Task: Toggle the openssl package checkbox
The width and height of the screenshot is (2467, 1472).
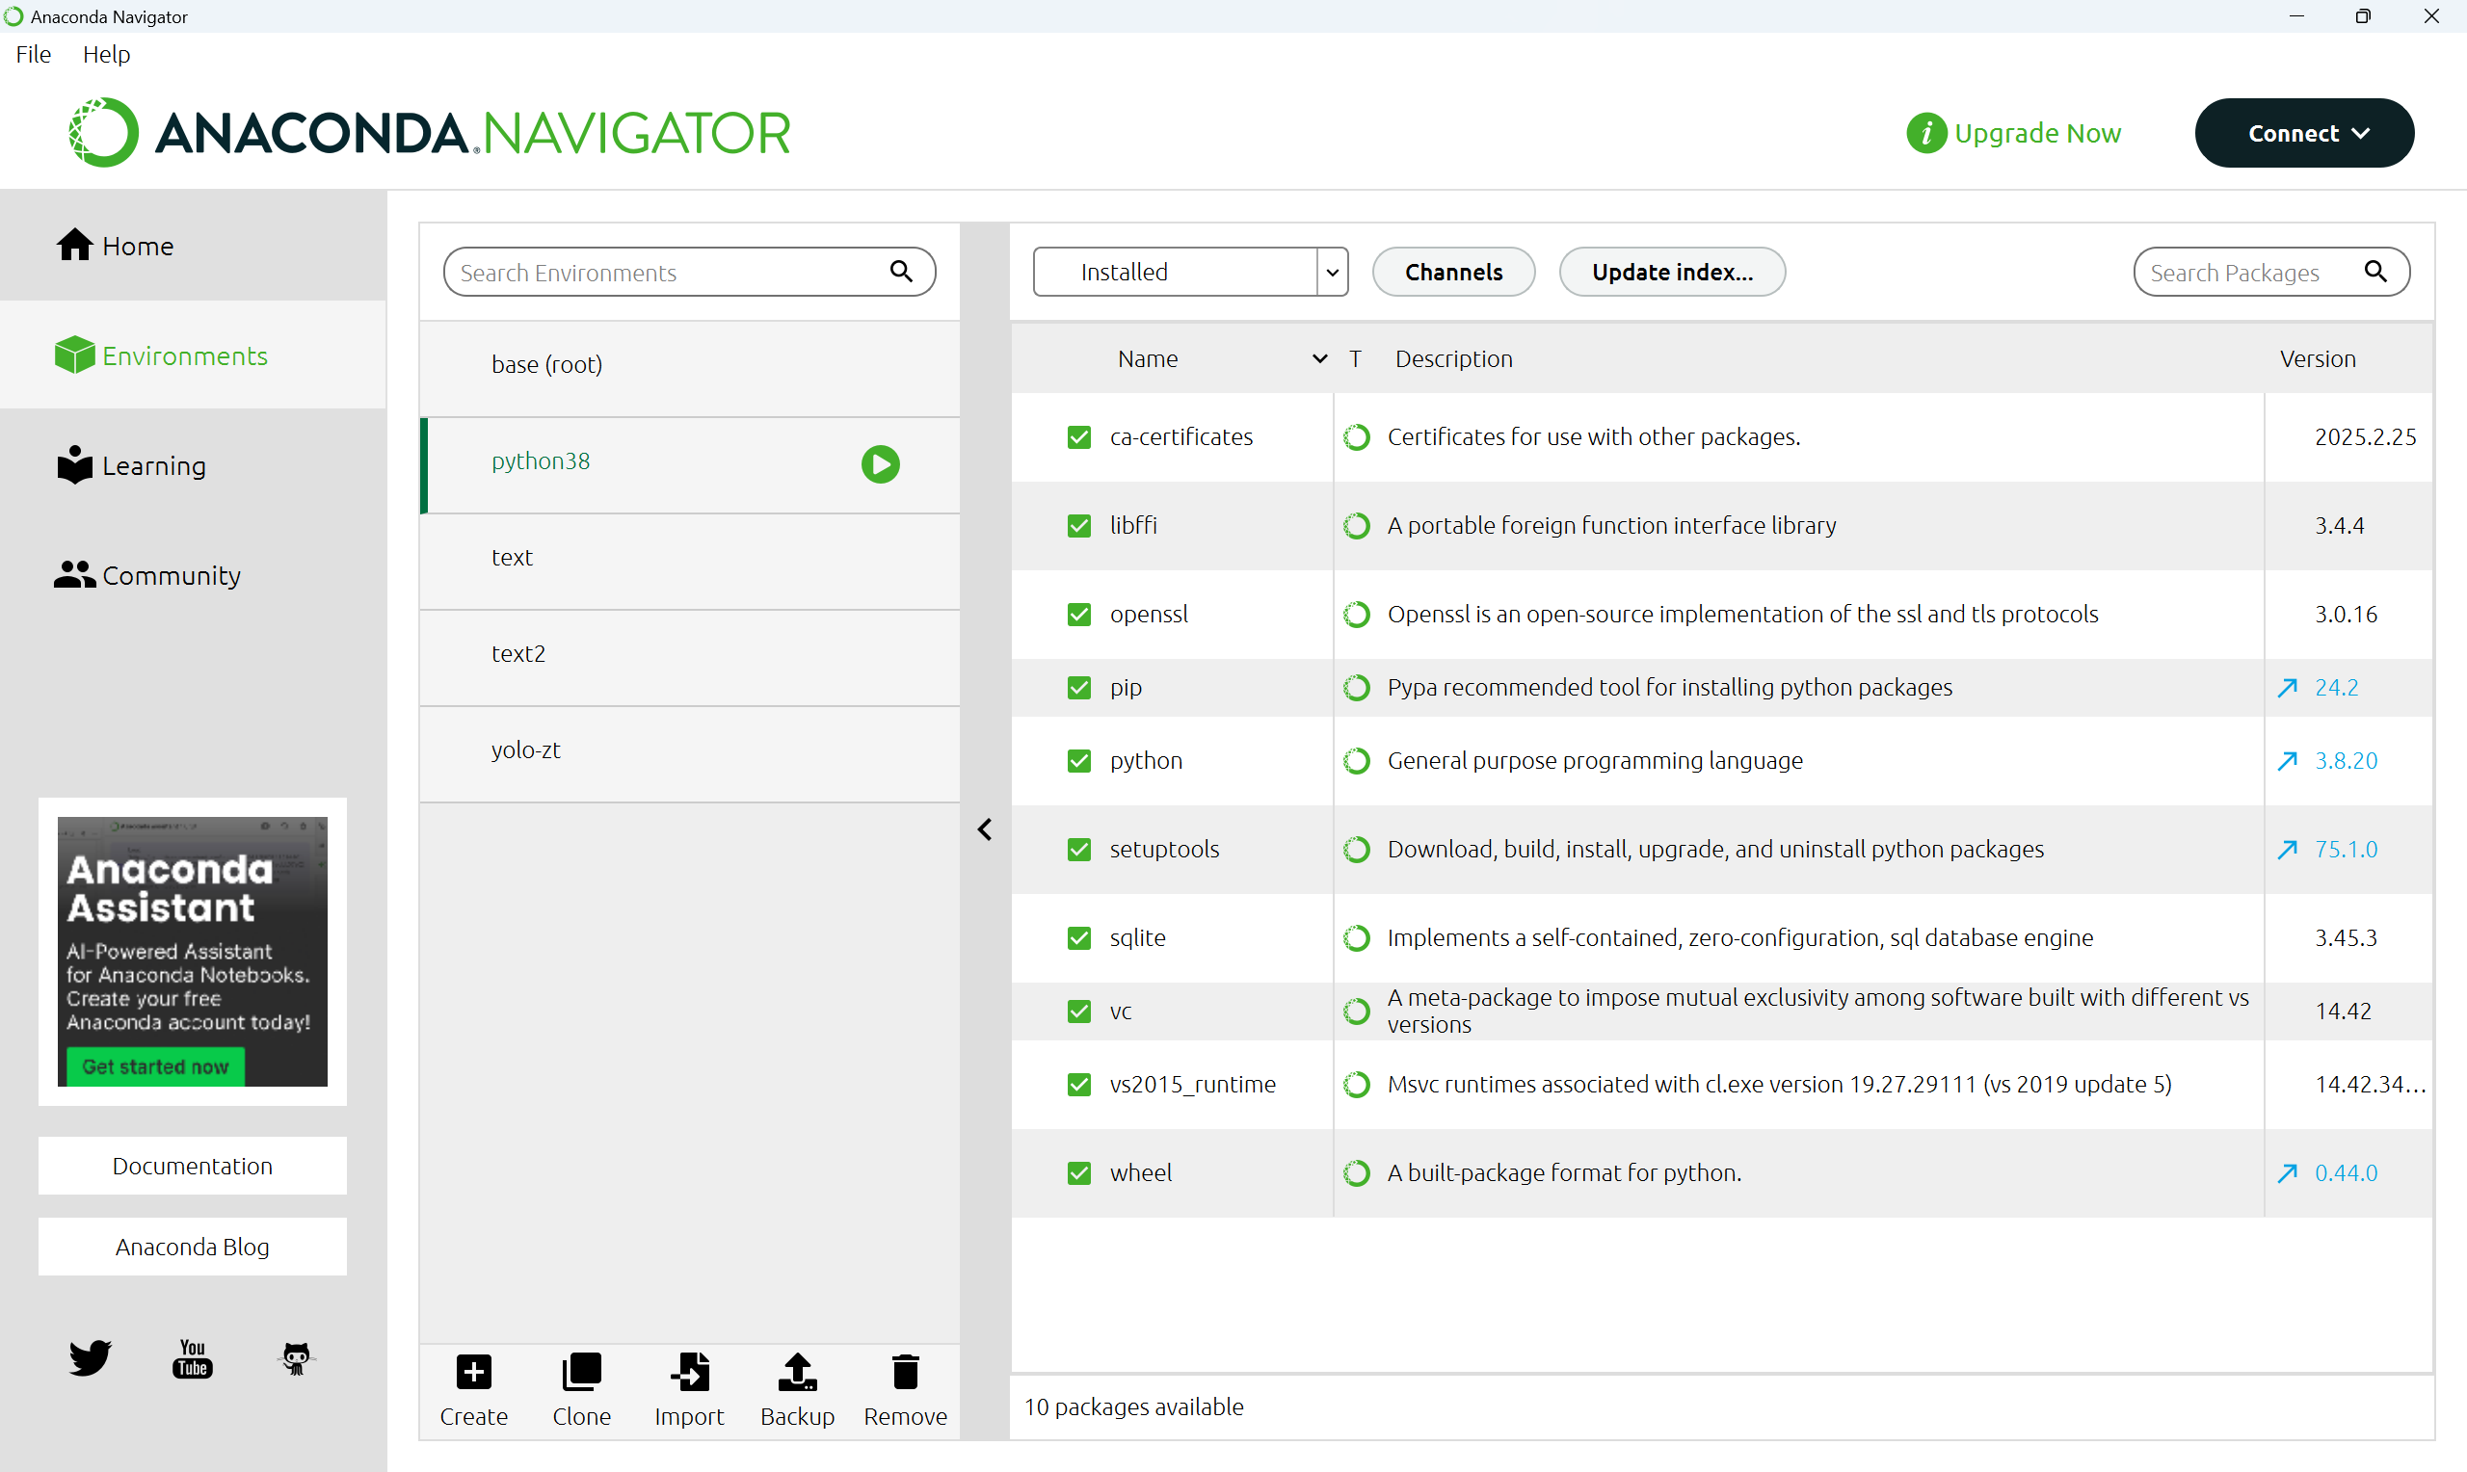Action: click(x=1078, y=614)
